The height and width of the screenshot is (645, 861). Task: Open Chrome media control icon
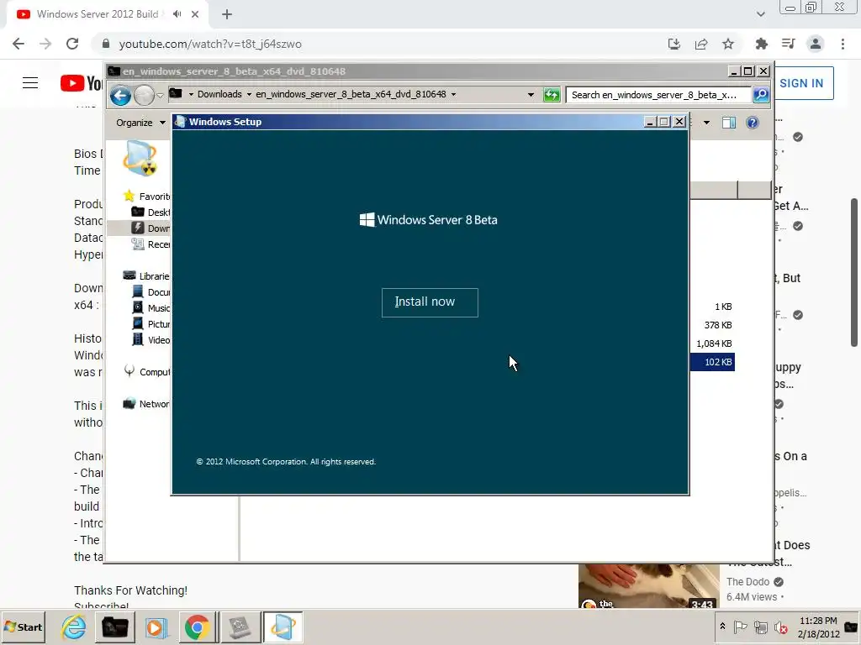pyautogui.click(x=789, y=44)
